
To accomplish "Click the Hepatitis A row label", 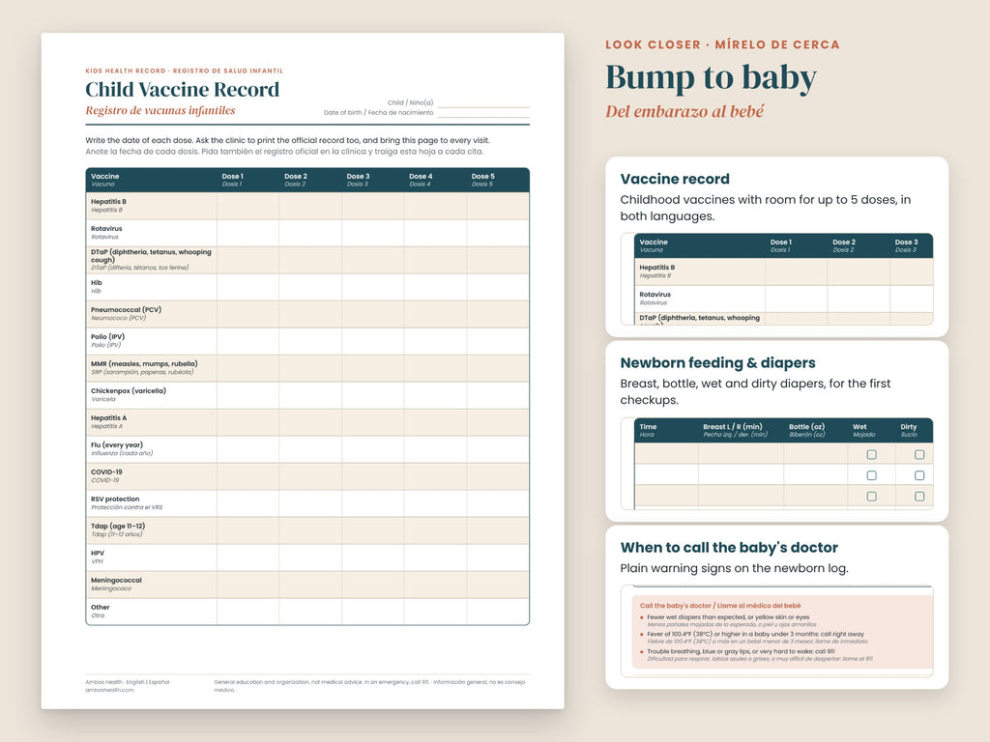I will pyautogui.click(x=108, y=421).
